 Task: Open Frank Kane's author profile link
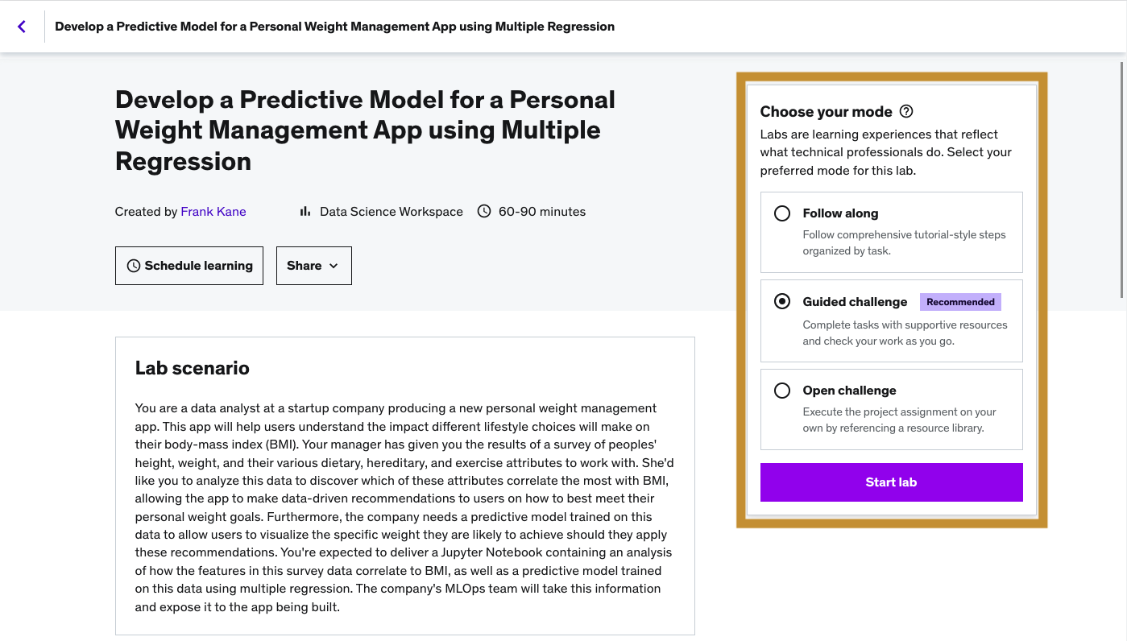click(x=213, y=212)
